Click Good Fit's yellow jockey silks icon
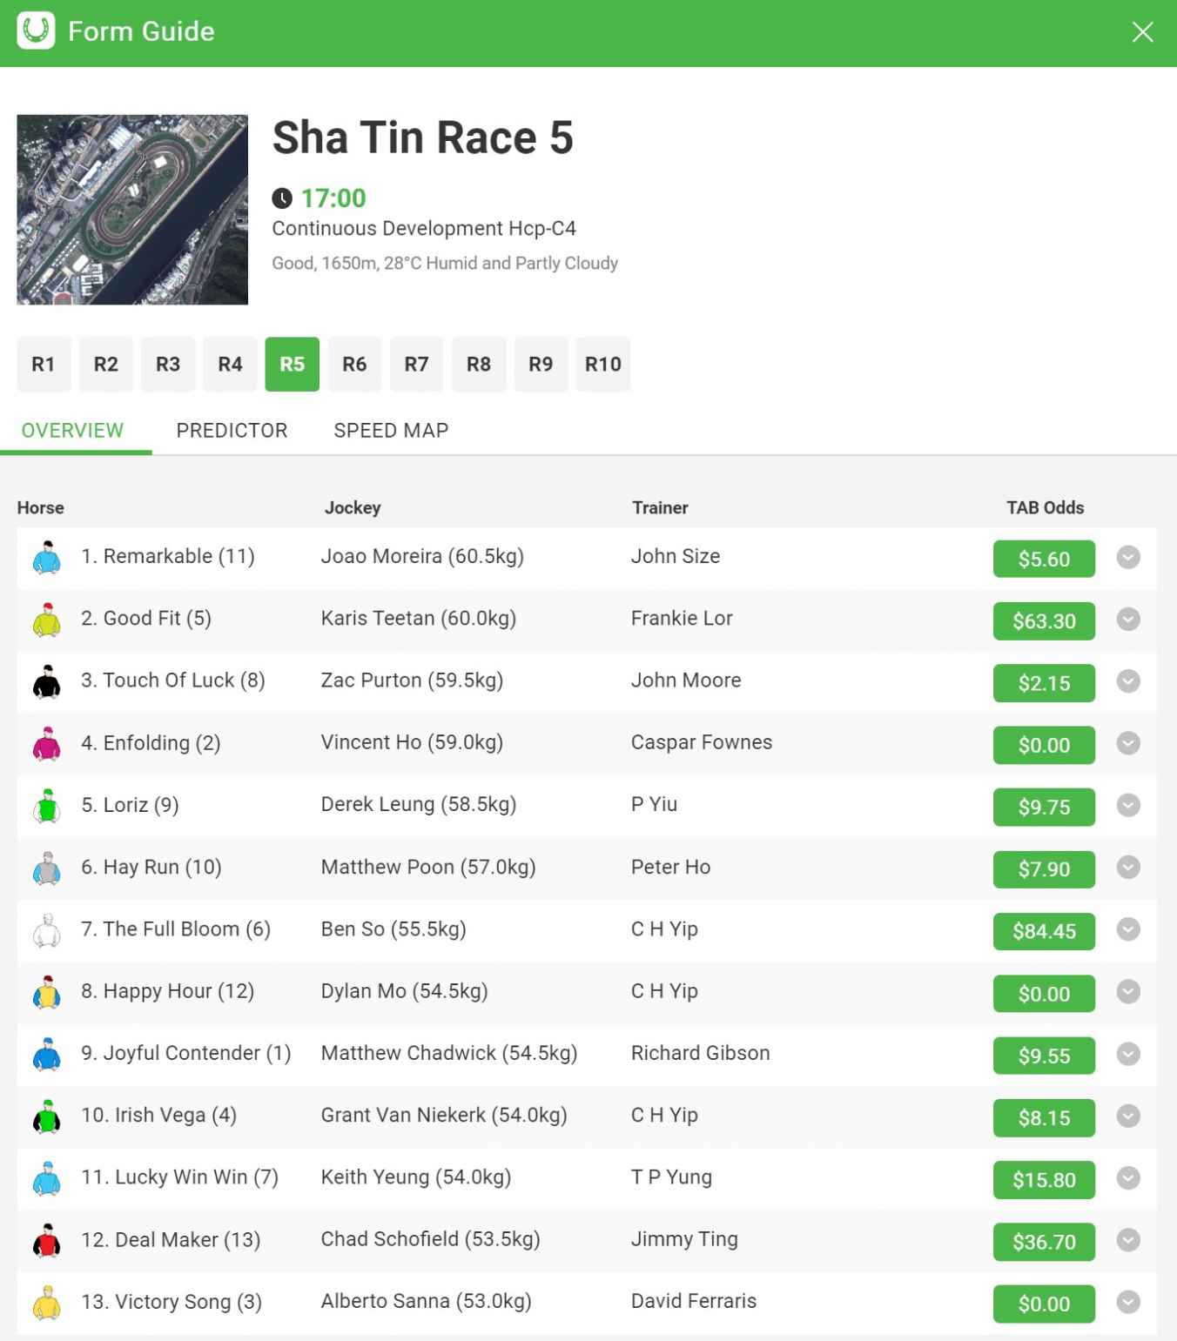1177x1341 pixels. pos(47,620)
